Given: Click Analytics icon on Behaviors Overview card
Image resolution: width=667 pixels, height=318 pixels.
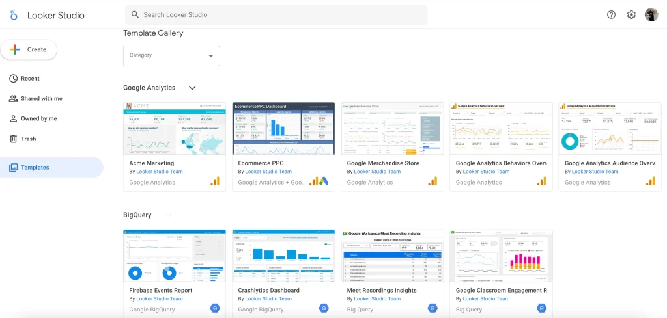Looking at the screenshot, I should coord(541,181).
